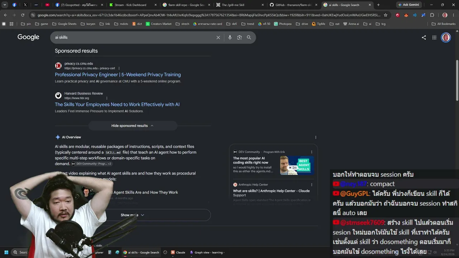Search by image with Google Lens
The image size is (459, 258).
point(240,37)
